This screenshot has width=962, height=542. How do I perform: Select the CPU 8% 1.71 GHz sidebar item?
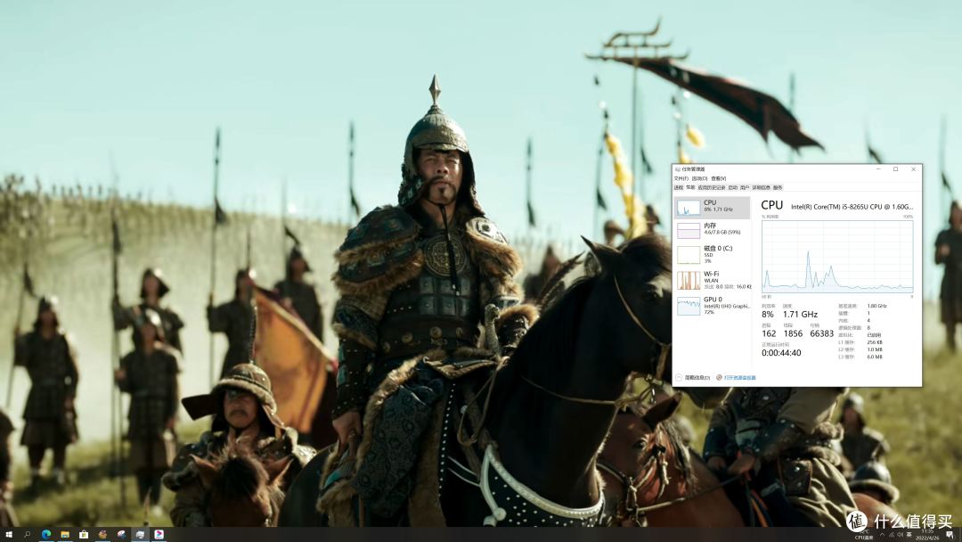click(x=713, y=208)
